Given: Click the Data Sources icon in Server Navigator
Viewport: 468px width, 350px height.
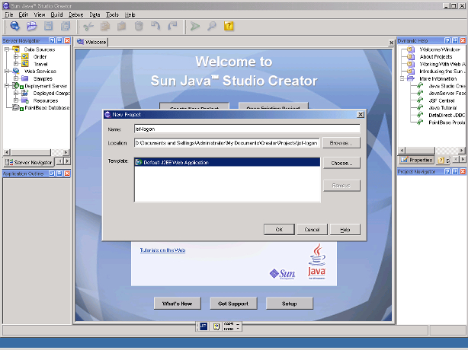Looking at the screenshot, I should [16, 49].
